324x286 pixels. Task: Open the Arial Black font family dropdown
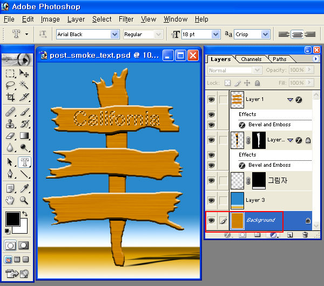pos(114,35)
